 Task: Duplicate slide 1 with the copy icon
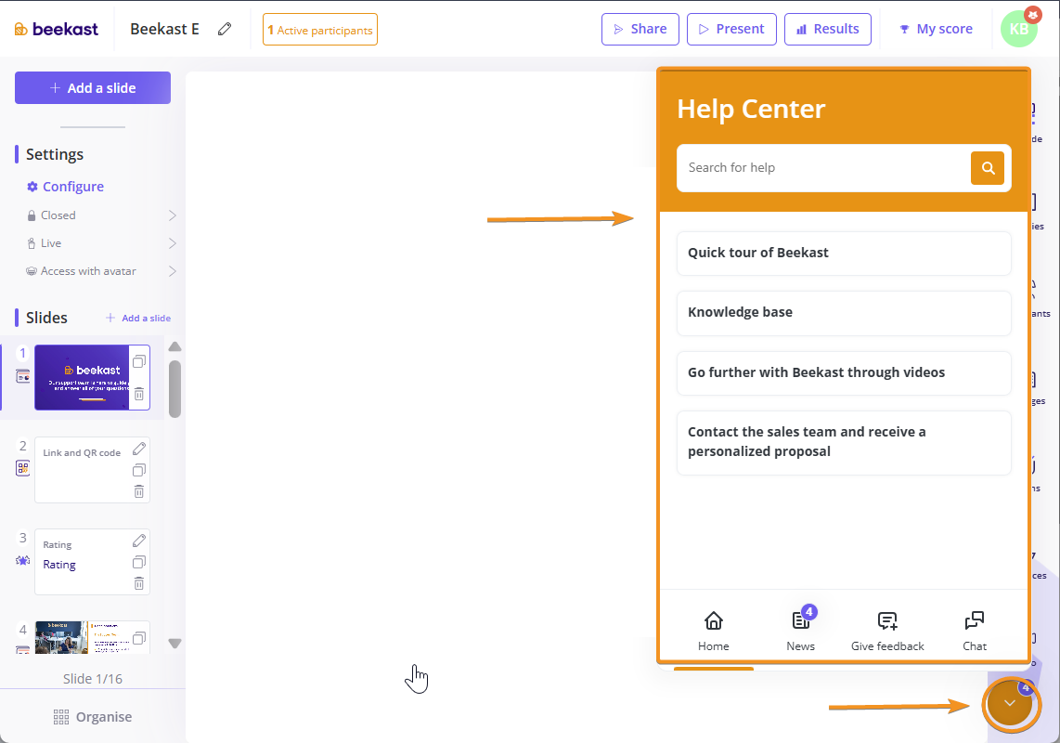pyautogui.click(x=139, y=361)
